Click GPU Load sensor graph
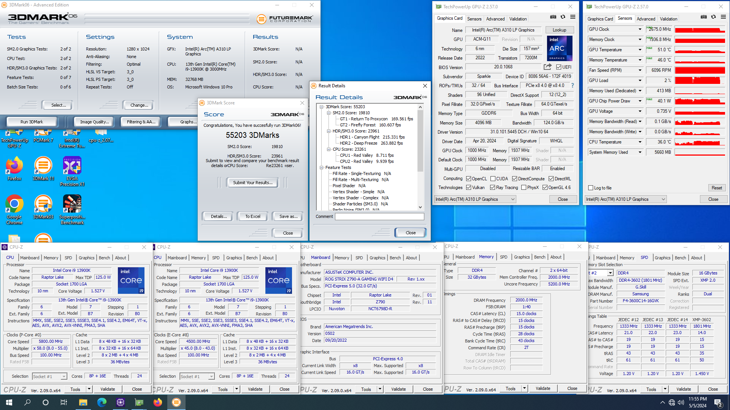The width and height of the screenshot is (730, 410). point(700,80)
